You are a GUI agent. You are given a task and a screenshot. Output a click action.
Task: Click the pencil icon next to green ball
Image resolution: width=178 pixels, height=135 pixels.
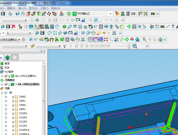click(70, 27)
